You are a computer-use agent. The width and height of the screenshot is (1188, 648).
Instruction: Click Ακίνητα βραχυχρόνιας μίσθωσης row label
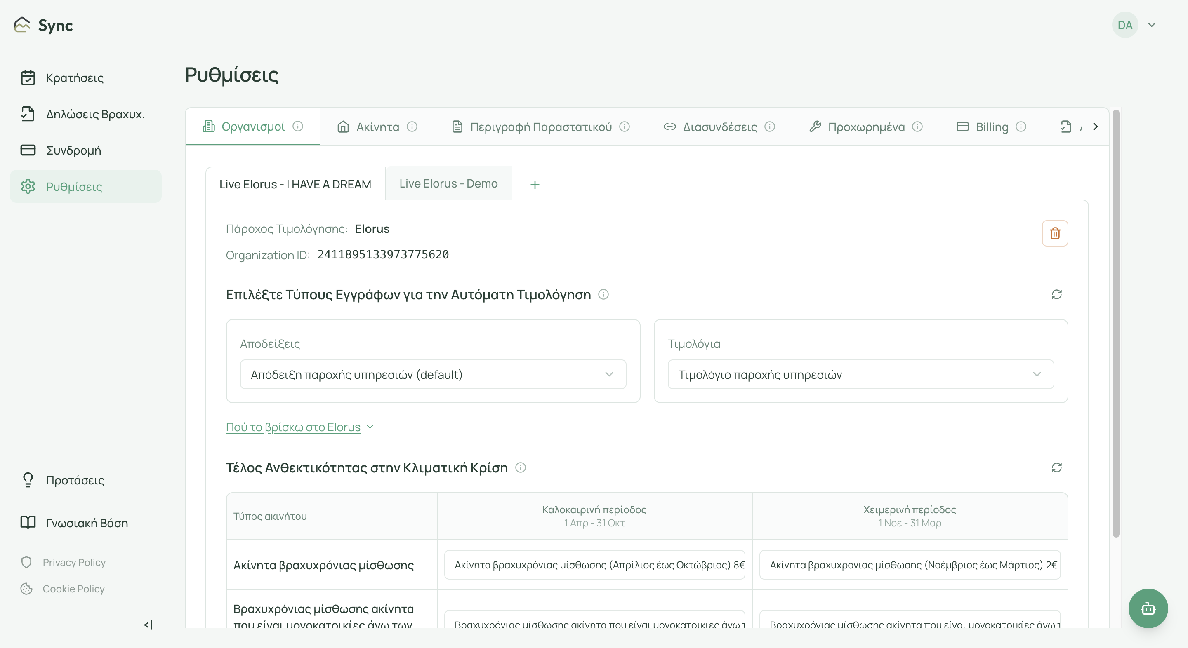pyautogui.click(x=323, y=565)
